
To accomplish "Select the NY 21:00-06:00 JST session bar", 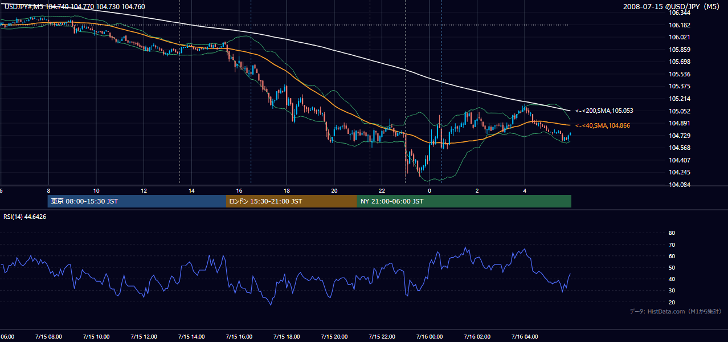I will 464,201.
